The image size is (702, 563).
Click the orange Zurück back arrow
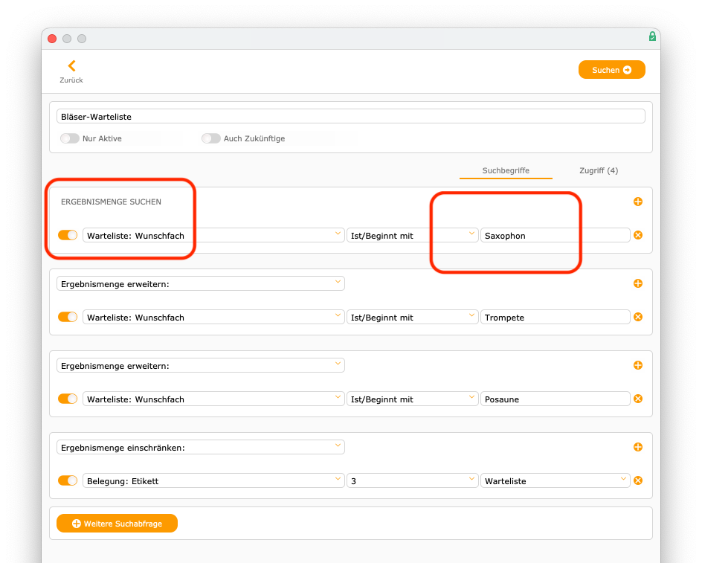coord(71,66)
